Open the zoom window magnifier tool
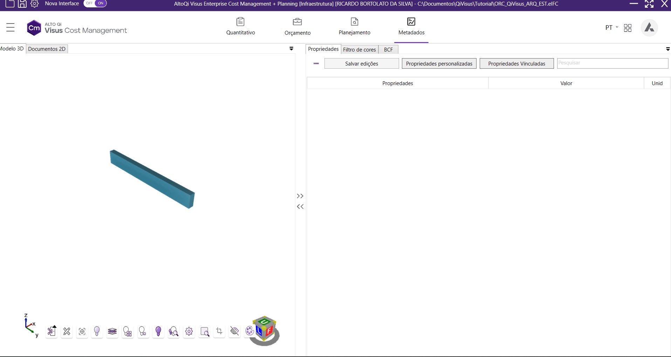The height and width of the screenshot is (357, 671). point(205,331)
